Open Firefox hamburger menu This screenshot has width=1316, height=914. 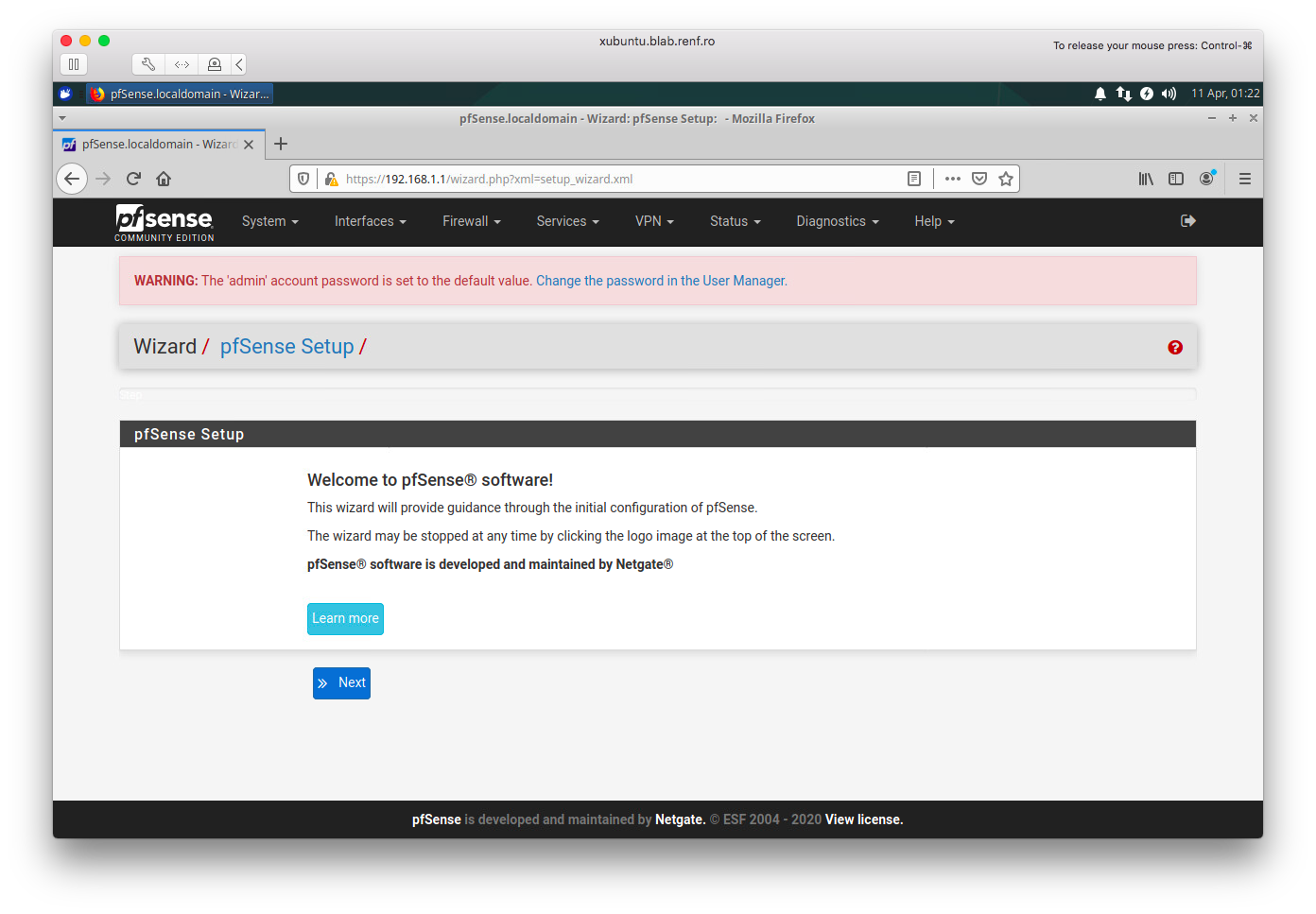click(x=1245, y=179)
